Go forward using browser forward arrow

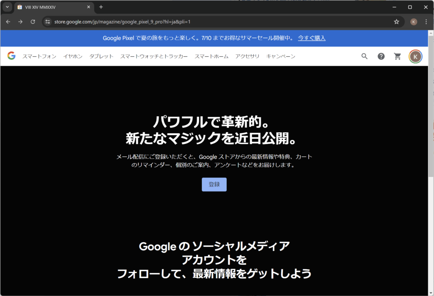tap(20, 22)
